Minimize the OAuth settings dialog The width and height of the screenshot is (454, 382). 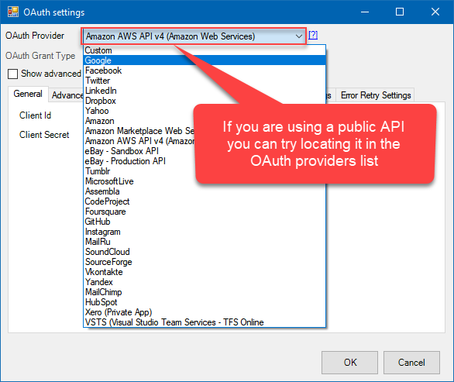[365, 12]
